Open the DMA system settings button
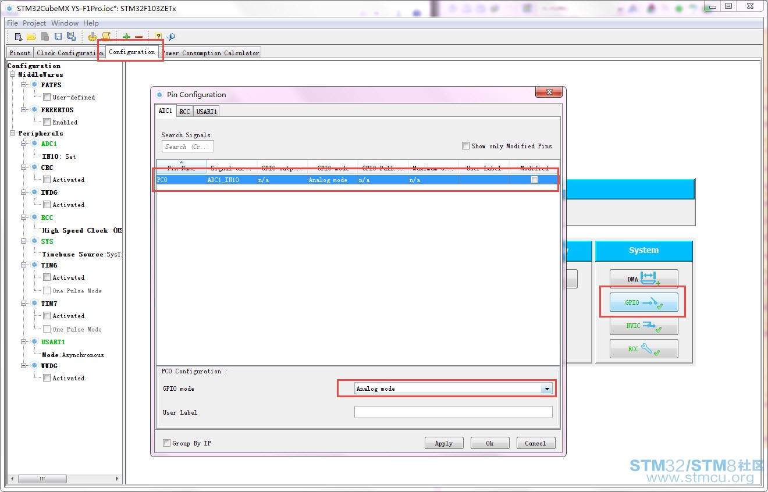Viewport: 768px width, 492px height. [x=644, y=279]
